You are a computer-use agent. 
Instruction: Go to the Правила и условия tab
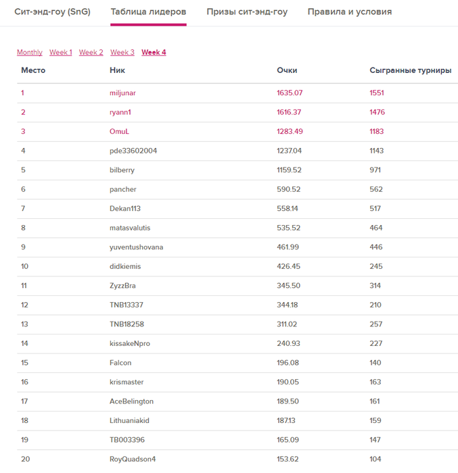pos(349,12)
